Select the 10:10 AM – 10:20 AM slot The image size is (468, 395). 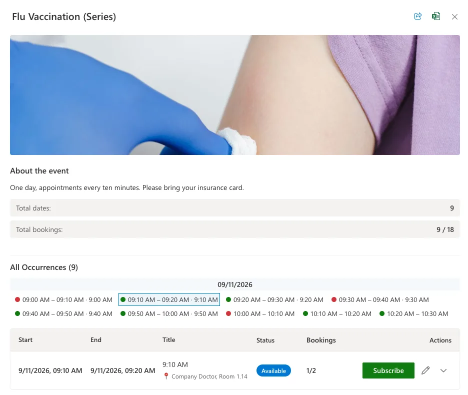tap(337, 314)
